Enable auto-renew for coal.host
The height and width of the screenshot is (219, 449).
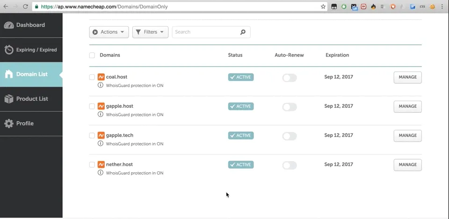290,78
